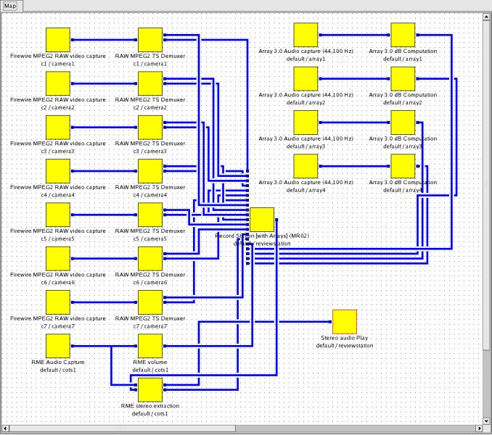Screen dimensions: 492x435
Task: Select Firewire MPEG2 RAW video capture c3/camera3 node
Action: click(58, 128)
